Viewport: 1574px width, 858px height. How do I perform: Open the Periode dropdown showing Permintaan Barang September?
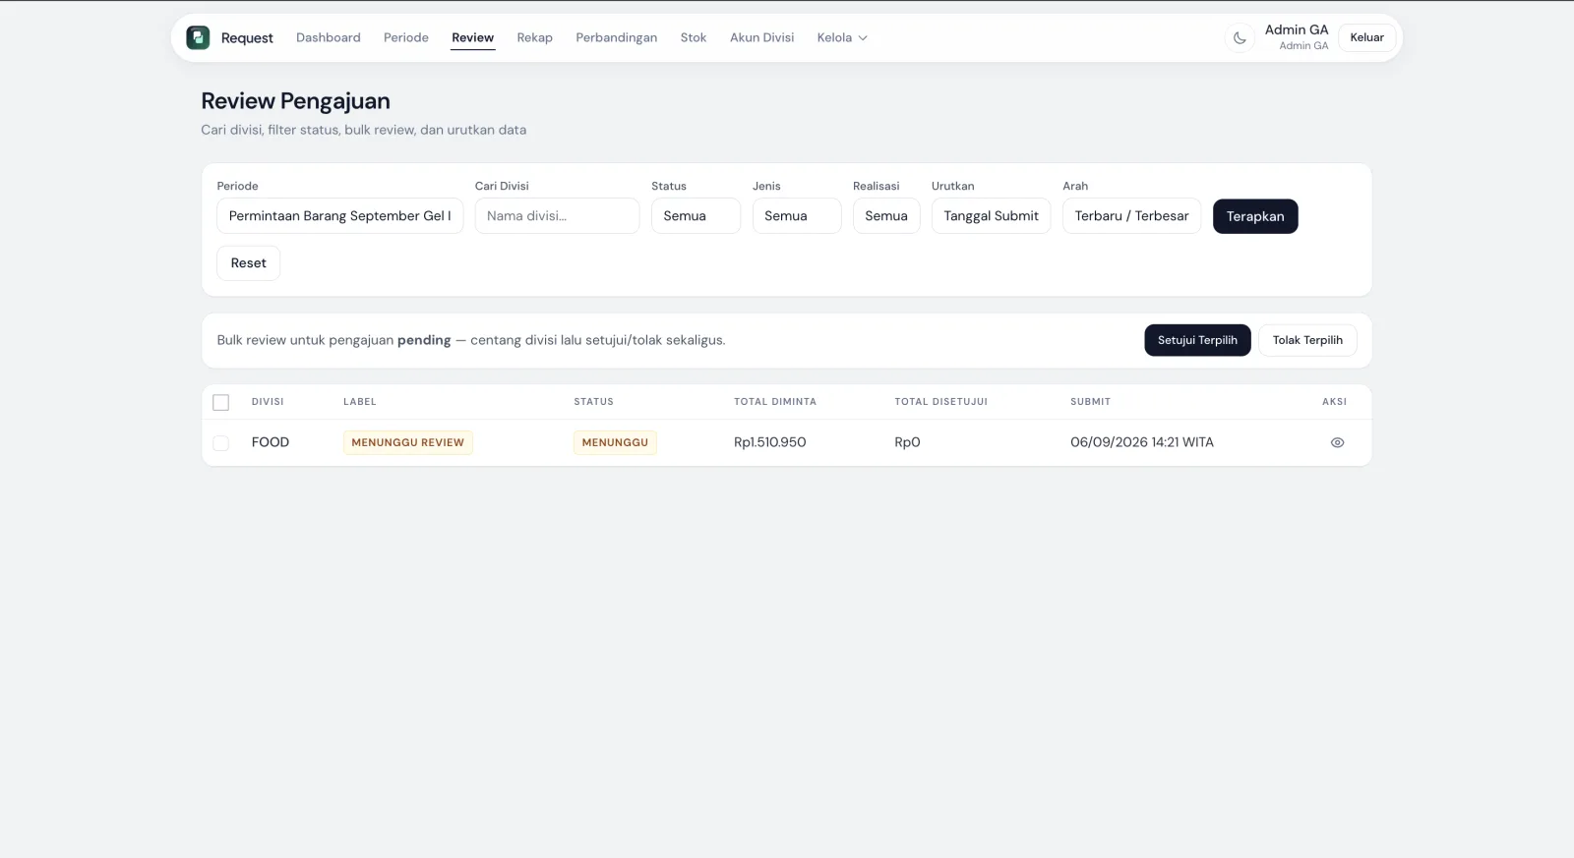339,216
